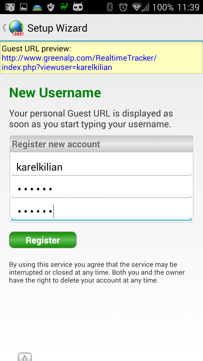Focus the karelkilian username field
Screen dimensions: 203x361
pos(101,167)
